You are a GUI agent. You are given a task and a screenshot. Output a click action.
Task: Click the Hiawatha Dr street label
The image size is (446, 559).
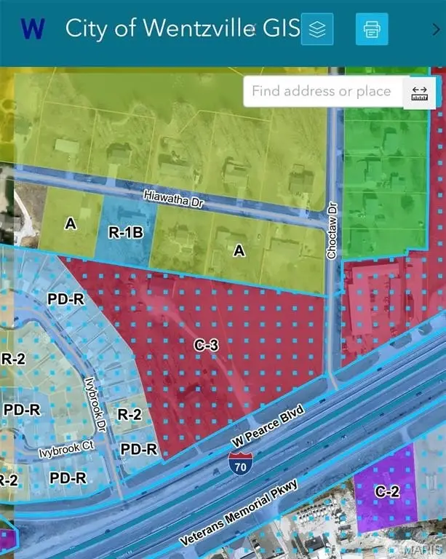coord(173,199)
